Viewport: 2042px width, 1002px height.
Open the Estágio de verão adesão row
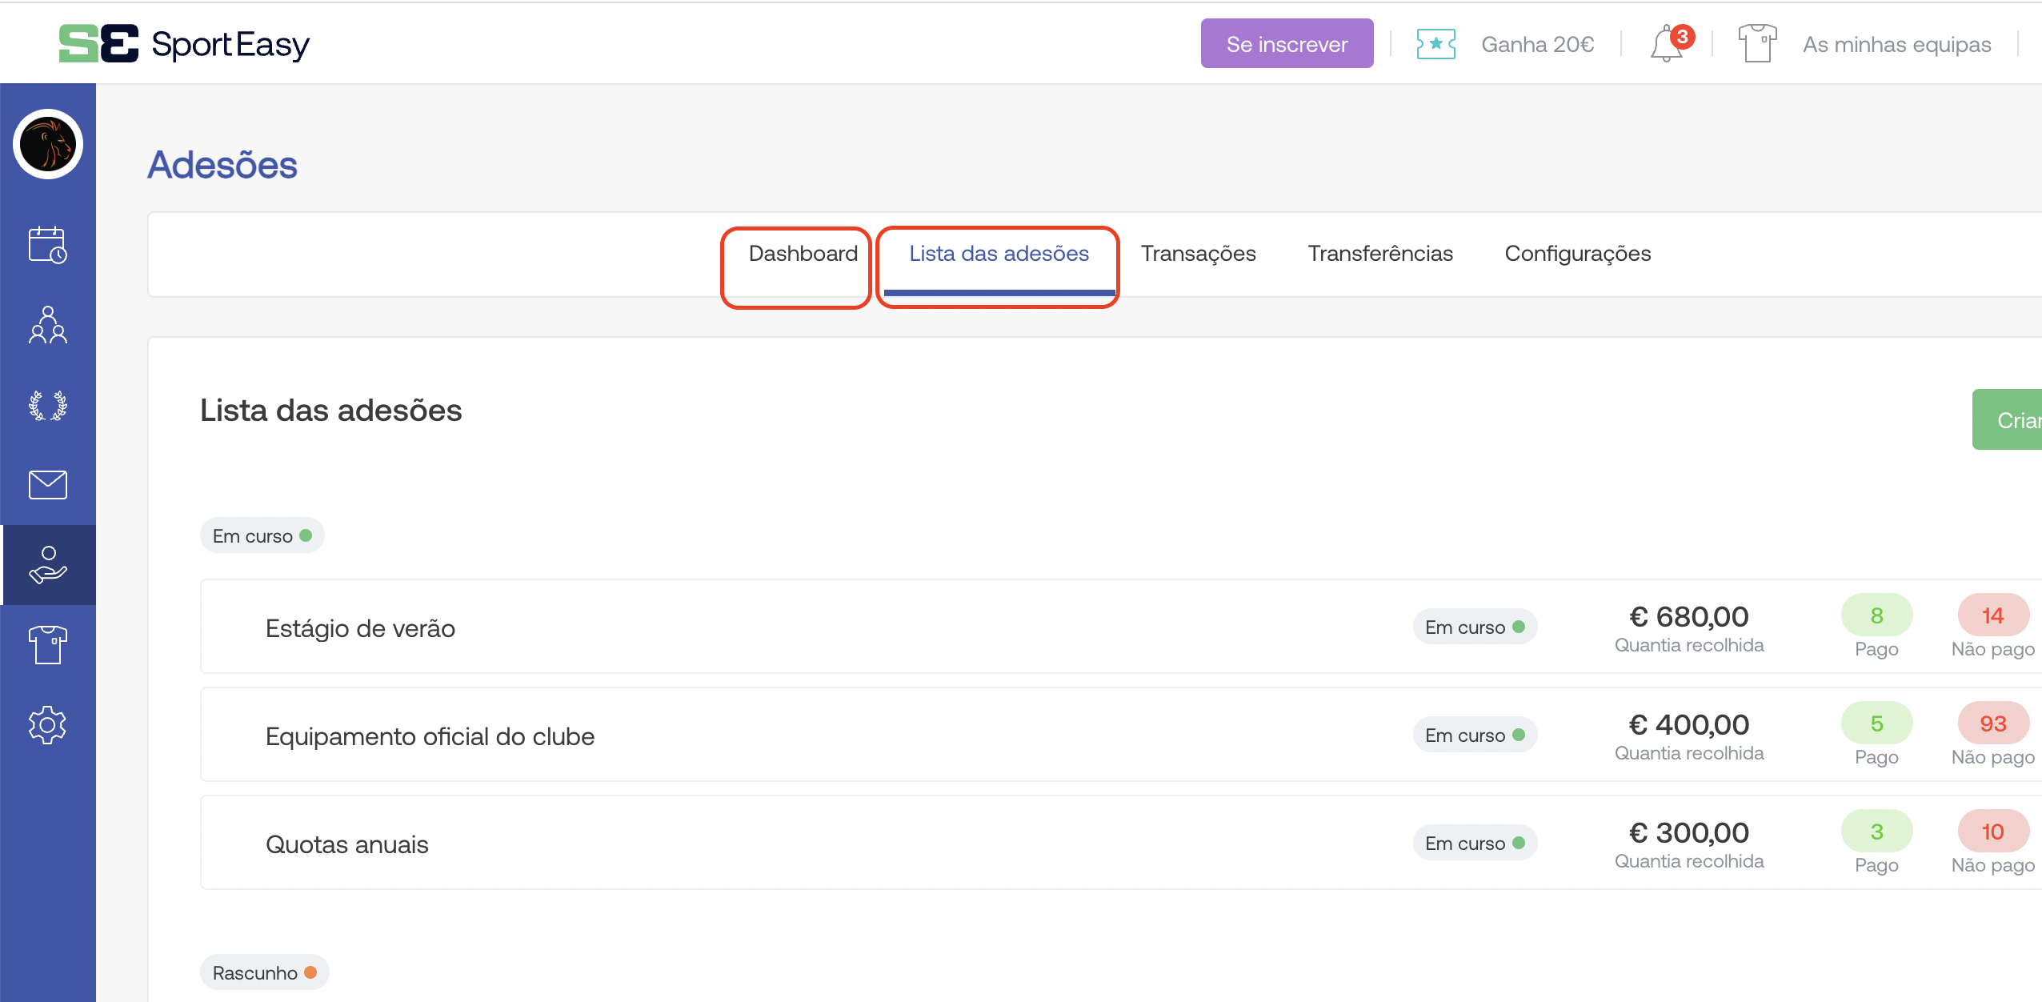click(360, 628)
